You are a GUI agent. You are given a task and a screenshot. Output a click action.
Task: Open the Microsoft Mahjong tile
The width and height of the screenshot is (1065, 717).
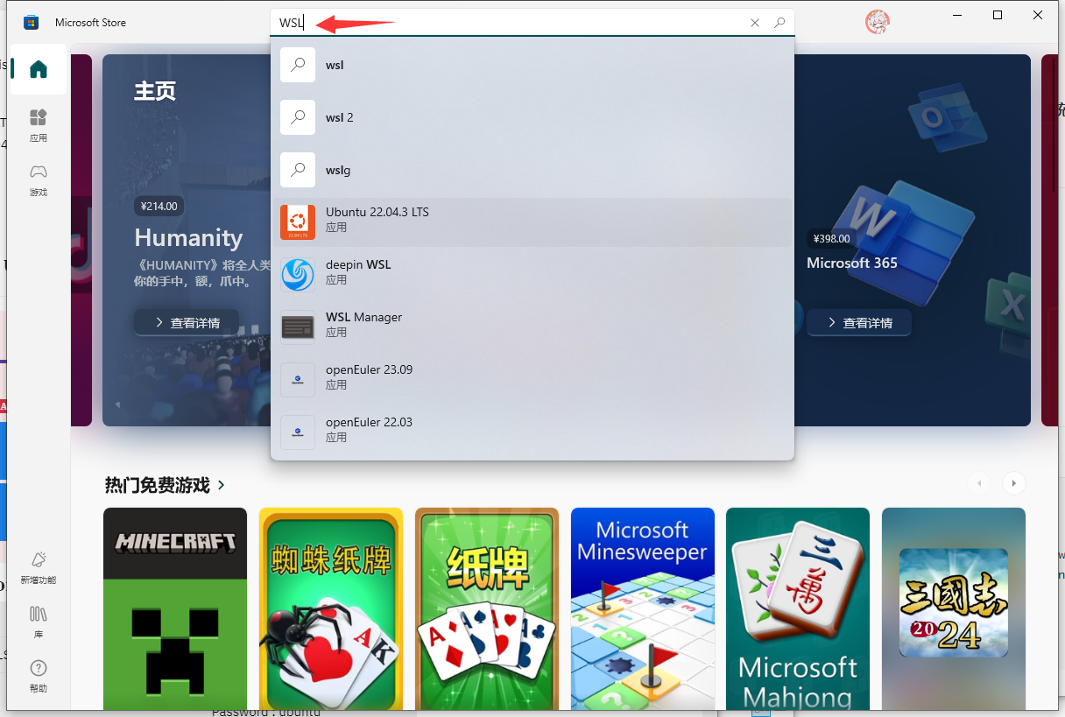(x=798, y=608)
